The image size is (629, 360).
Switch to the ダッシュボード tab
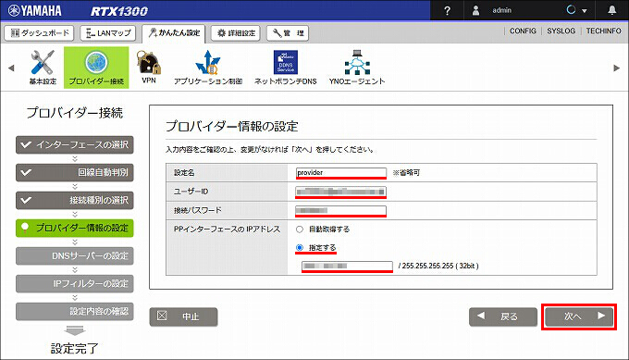pos(39,33)
